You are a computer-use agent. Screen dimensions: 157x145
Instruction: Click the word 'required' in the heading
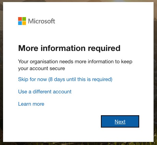pos(104,49)
